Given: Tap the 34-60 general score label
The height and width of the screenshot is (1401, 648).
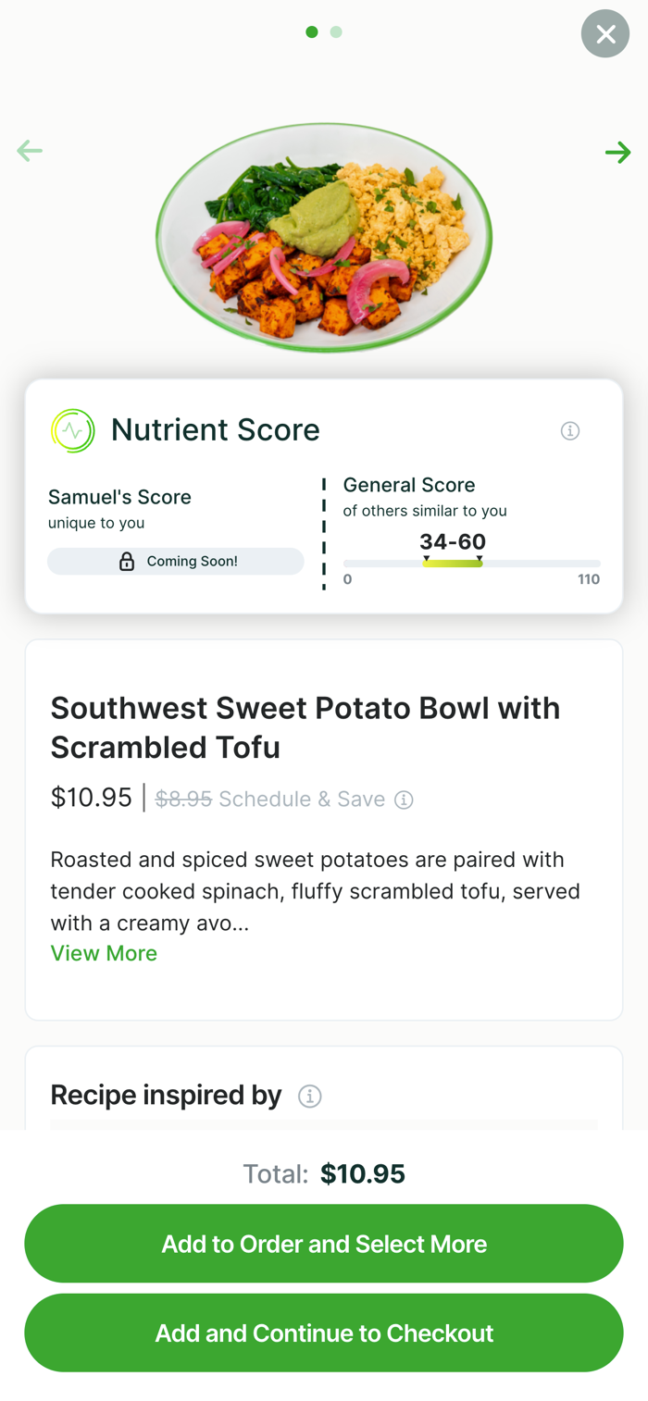Looking at the screenshot, I should click(x=453, y=541).
